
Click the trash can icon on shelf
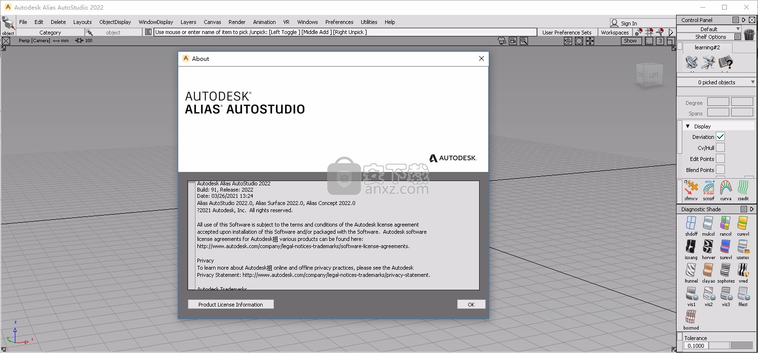tap(749, 34)
